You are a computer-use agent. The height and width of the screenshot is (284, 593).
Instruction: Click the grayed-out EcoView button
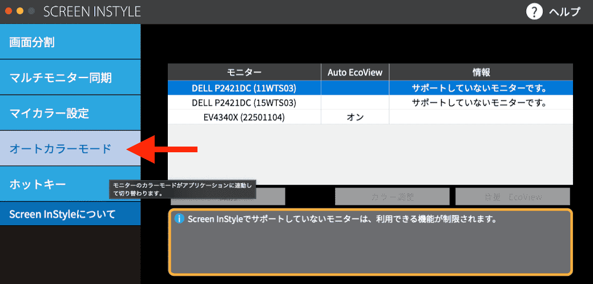513,196
